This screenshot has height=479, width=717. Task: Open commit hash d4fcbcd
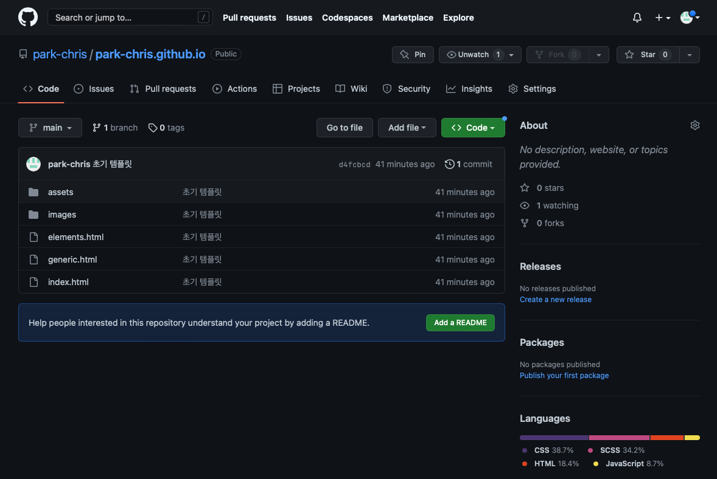click(x=354, y=164)
